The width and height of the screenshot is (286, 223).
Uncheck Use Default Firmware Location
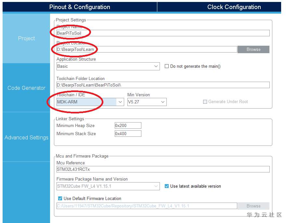60,198
